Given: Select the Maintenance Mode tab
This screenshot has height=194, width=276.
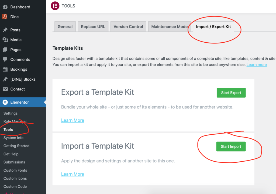Looking at the screenshot, I should pos(170,27).
